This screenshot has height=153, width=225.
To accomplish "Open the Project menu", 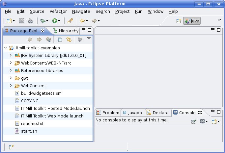I will pos(123,12).
